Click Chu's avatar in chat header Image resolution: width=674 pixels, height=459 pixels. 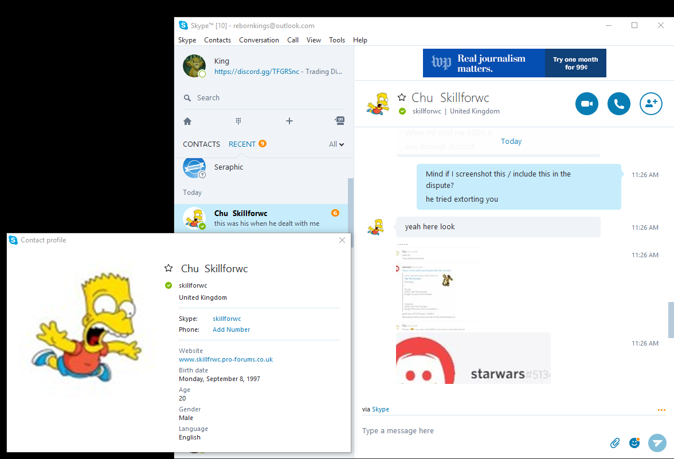(x=378, y=104)
